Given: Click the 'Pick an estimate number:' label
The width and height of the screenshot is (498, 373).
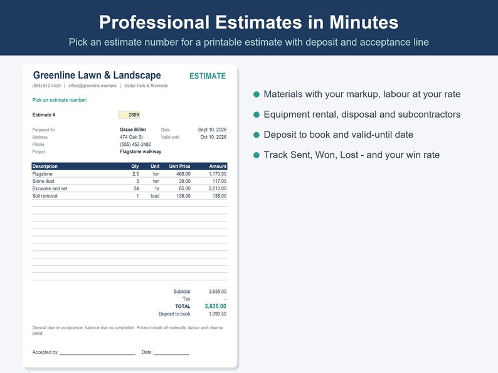Looking at the screenshot, I should [x=60, y=100].
